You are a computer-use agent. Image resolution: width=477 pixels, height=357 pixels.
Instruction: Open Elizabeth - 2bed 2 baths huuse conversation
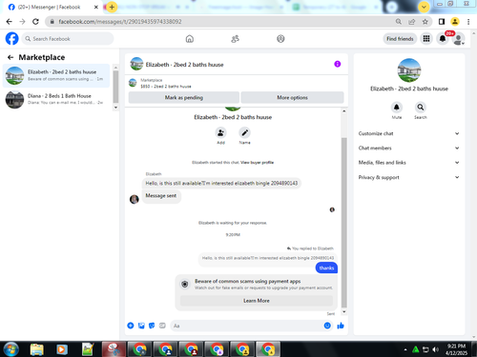coord(56,75)
